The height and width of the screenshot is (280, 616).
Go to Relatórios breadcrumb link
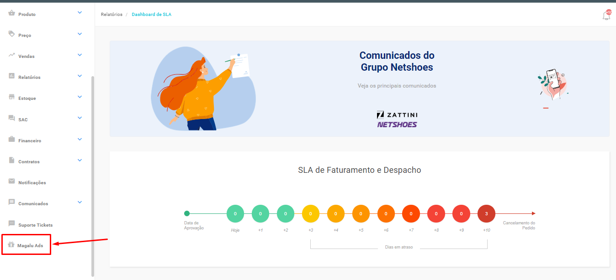pos(112,15)
